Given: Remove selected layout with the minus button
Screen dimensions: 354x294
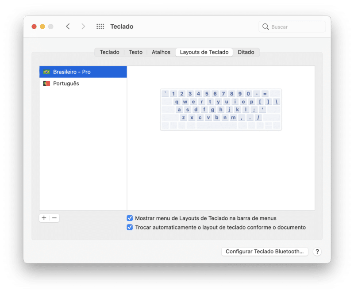Looking at the screenshot, I should pyautogui.click(x=53, y=218).
